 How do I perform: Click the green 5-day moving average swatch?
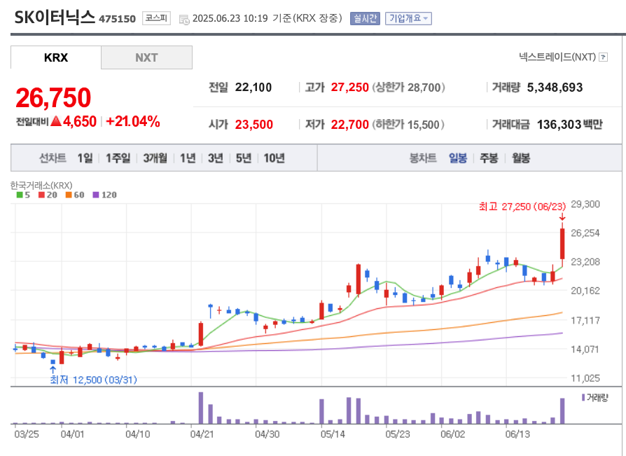click(x=20, y=195)
